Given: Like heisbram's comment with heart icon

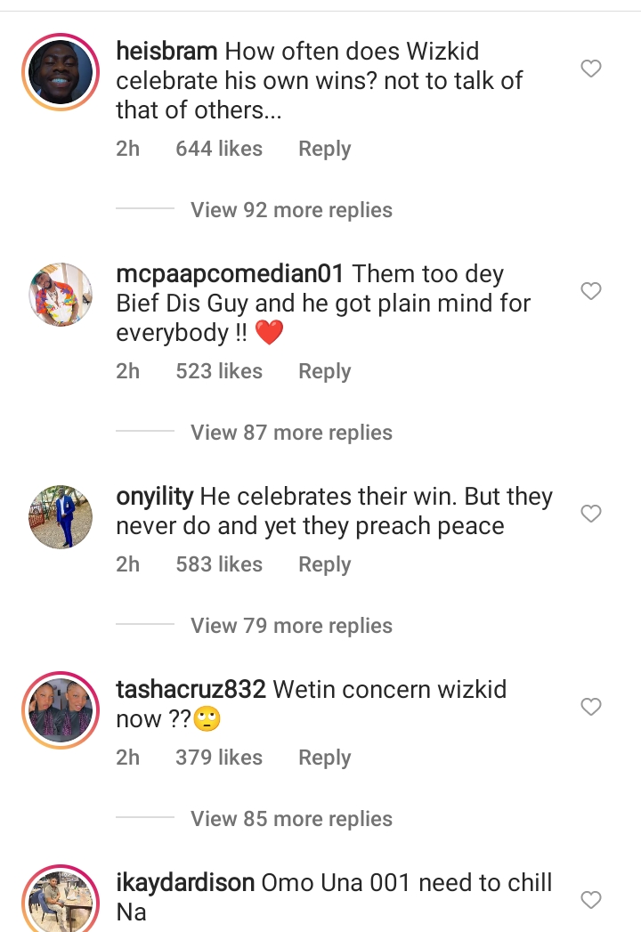Looking at the screenshot, I should coord(590,69).
